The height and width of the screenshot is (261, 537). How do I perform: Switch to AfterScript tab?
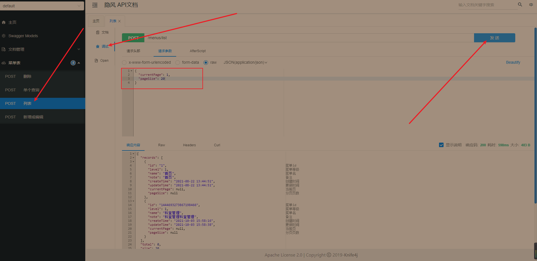tap(198, 51)
